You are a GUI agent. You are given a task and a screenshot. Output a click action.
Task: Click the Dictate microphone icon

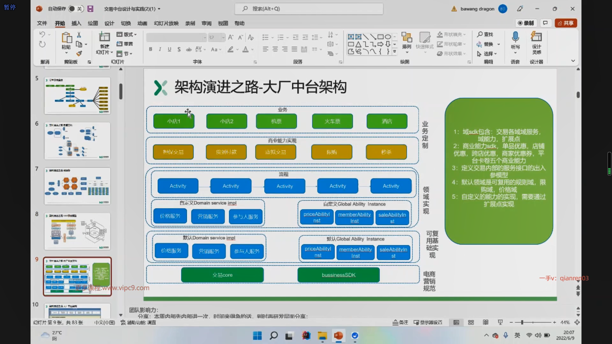point(515,37)
